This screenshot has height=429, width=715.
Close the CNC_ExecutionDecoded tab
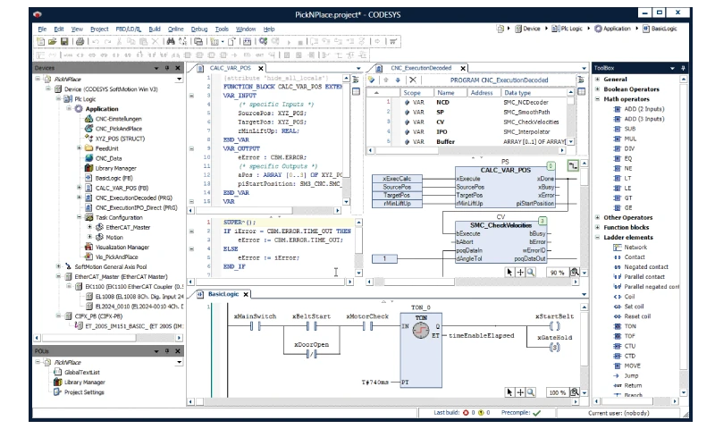pos(463,69)
